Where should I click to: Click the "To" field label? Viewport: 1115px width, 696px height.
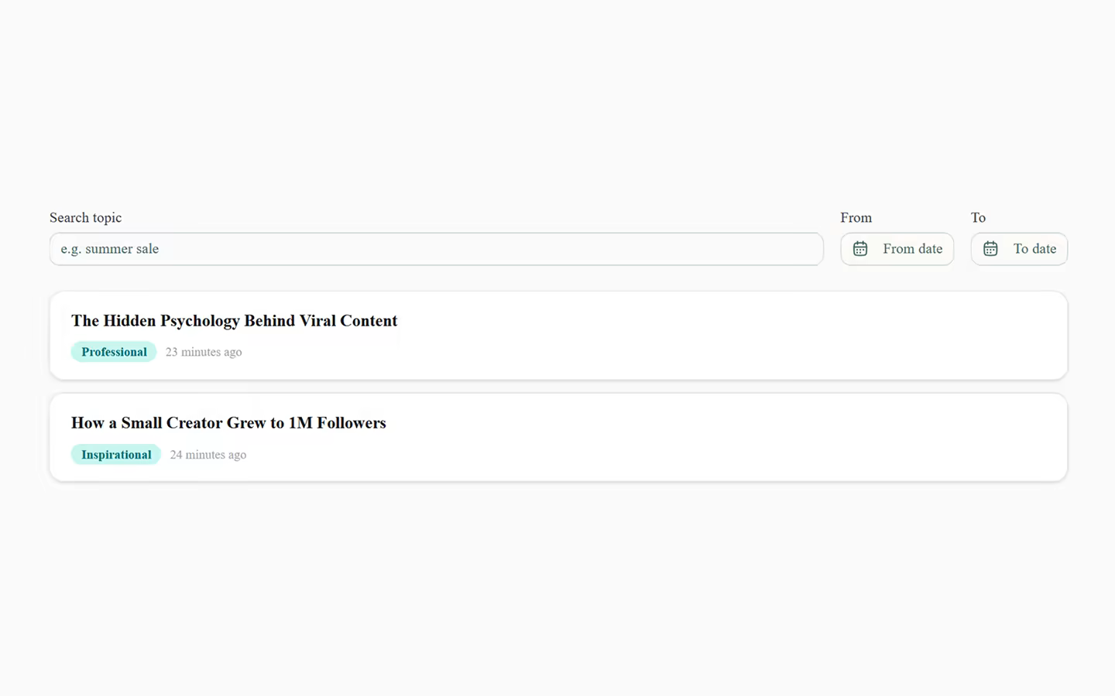pos(979,217)
